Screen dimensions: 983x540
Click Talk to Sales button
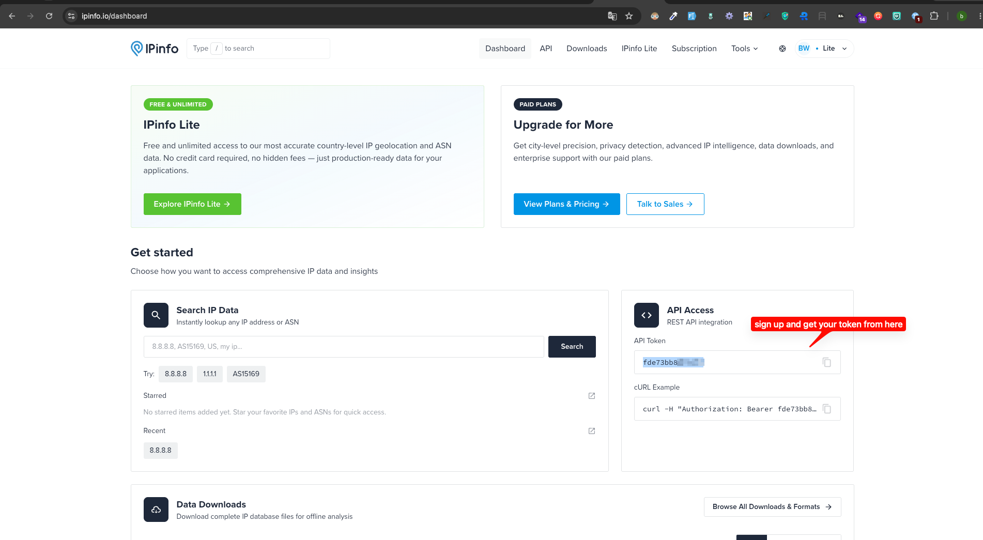point(665,204)
